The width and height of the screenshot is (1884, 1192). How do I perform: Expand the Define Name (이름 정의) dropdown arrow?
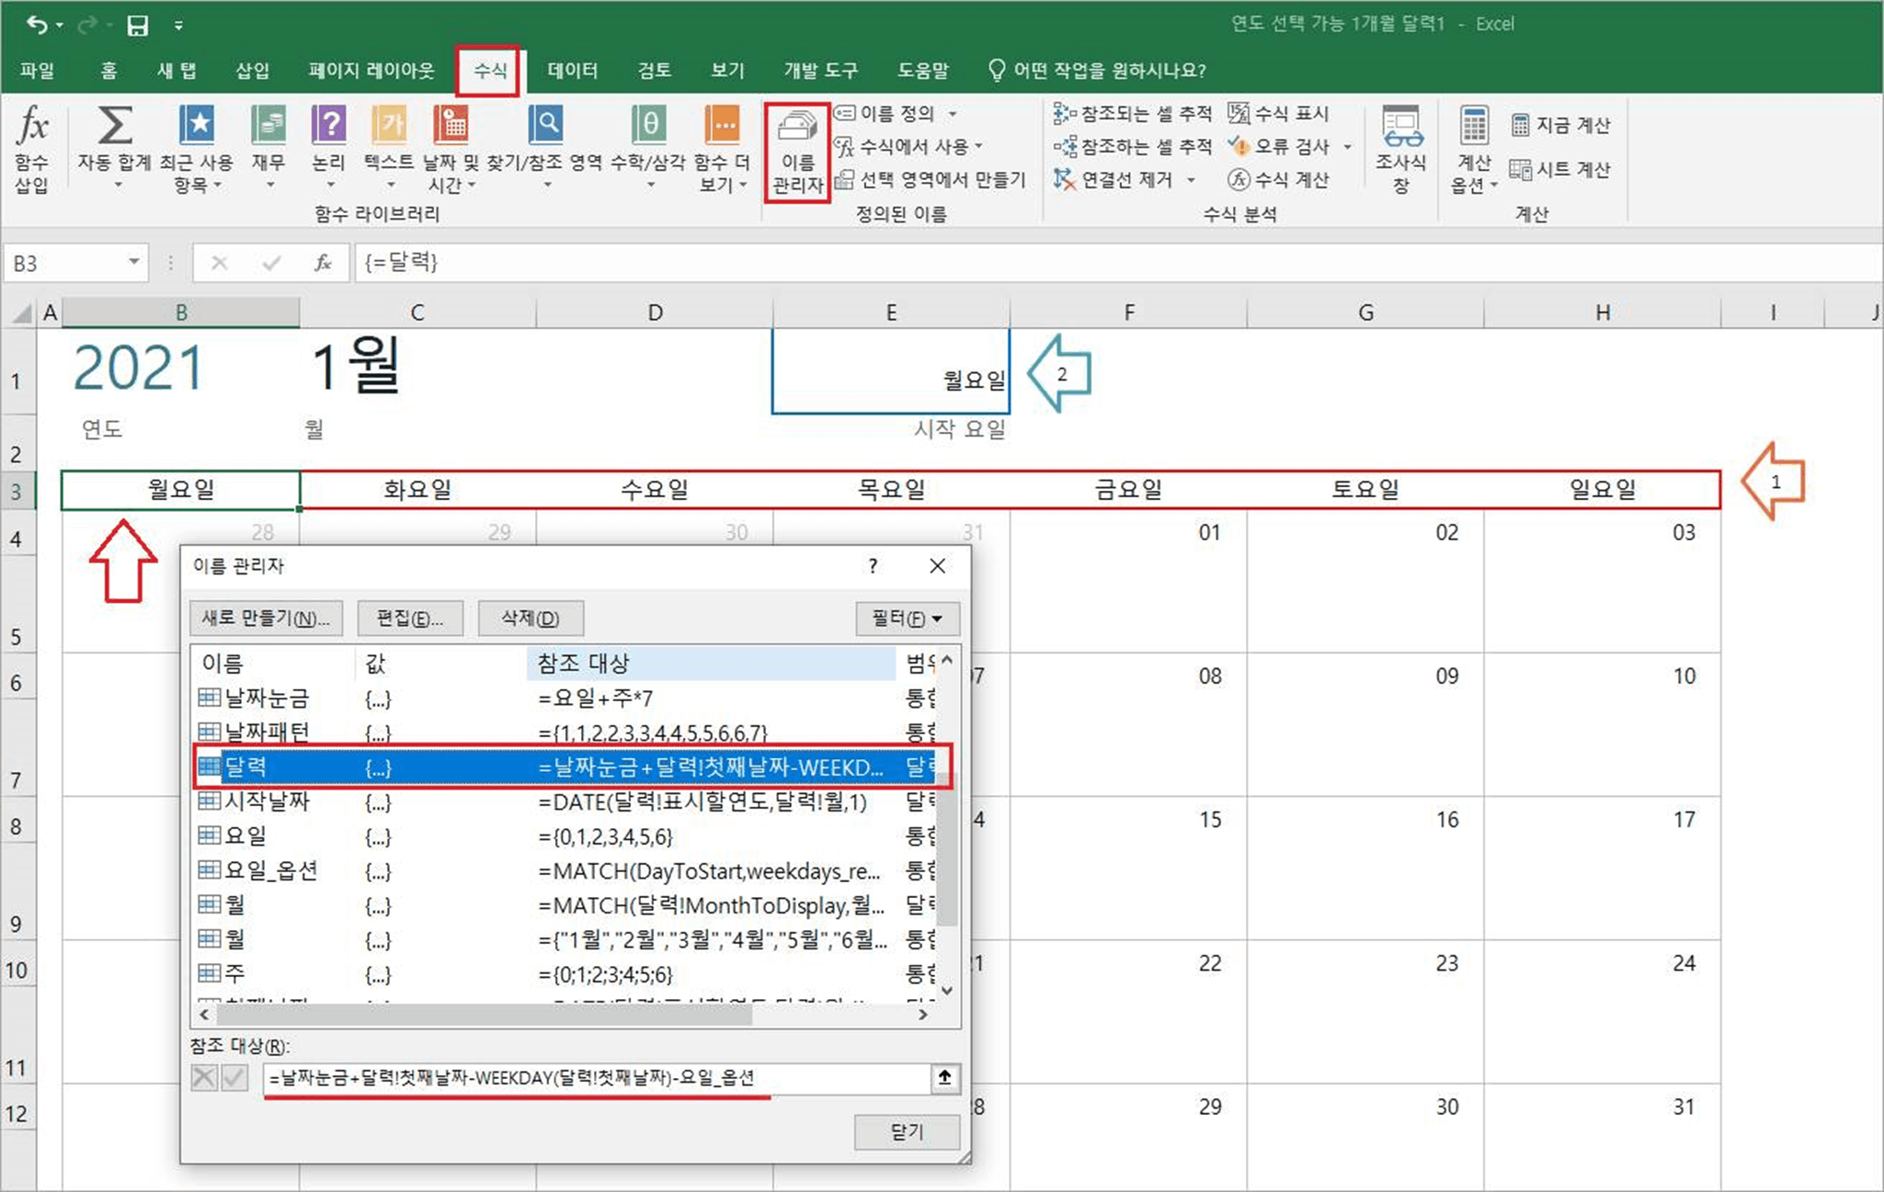953,113
